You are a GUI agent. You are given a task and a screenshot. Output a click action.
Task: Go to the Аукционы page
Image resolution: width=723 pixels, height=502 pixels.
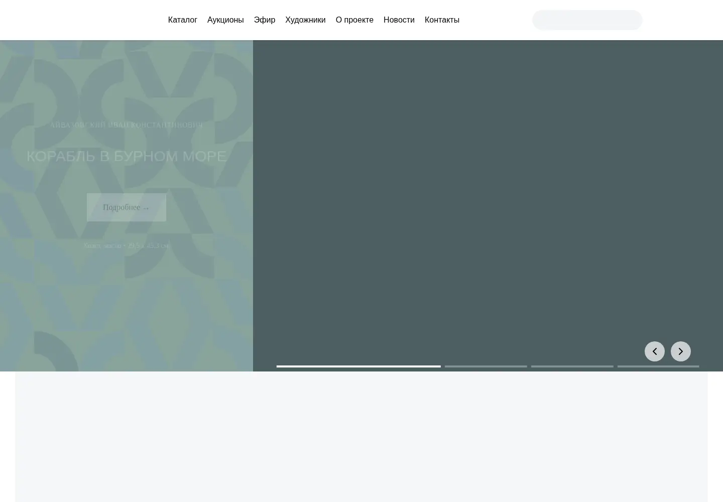click(225, 20)
